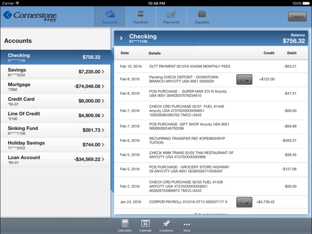Open the Payments pen icon

pos(171,14)
